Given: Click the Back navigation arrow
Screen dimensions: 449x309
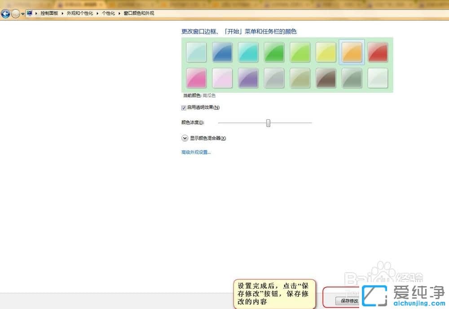Looking at the screenshot, I should coord(5,13).
